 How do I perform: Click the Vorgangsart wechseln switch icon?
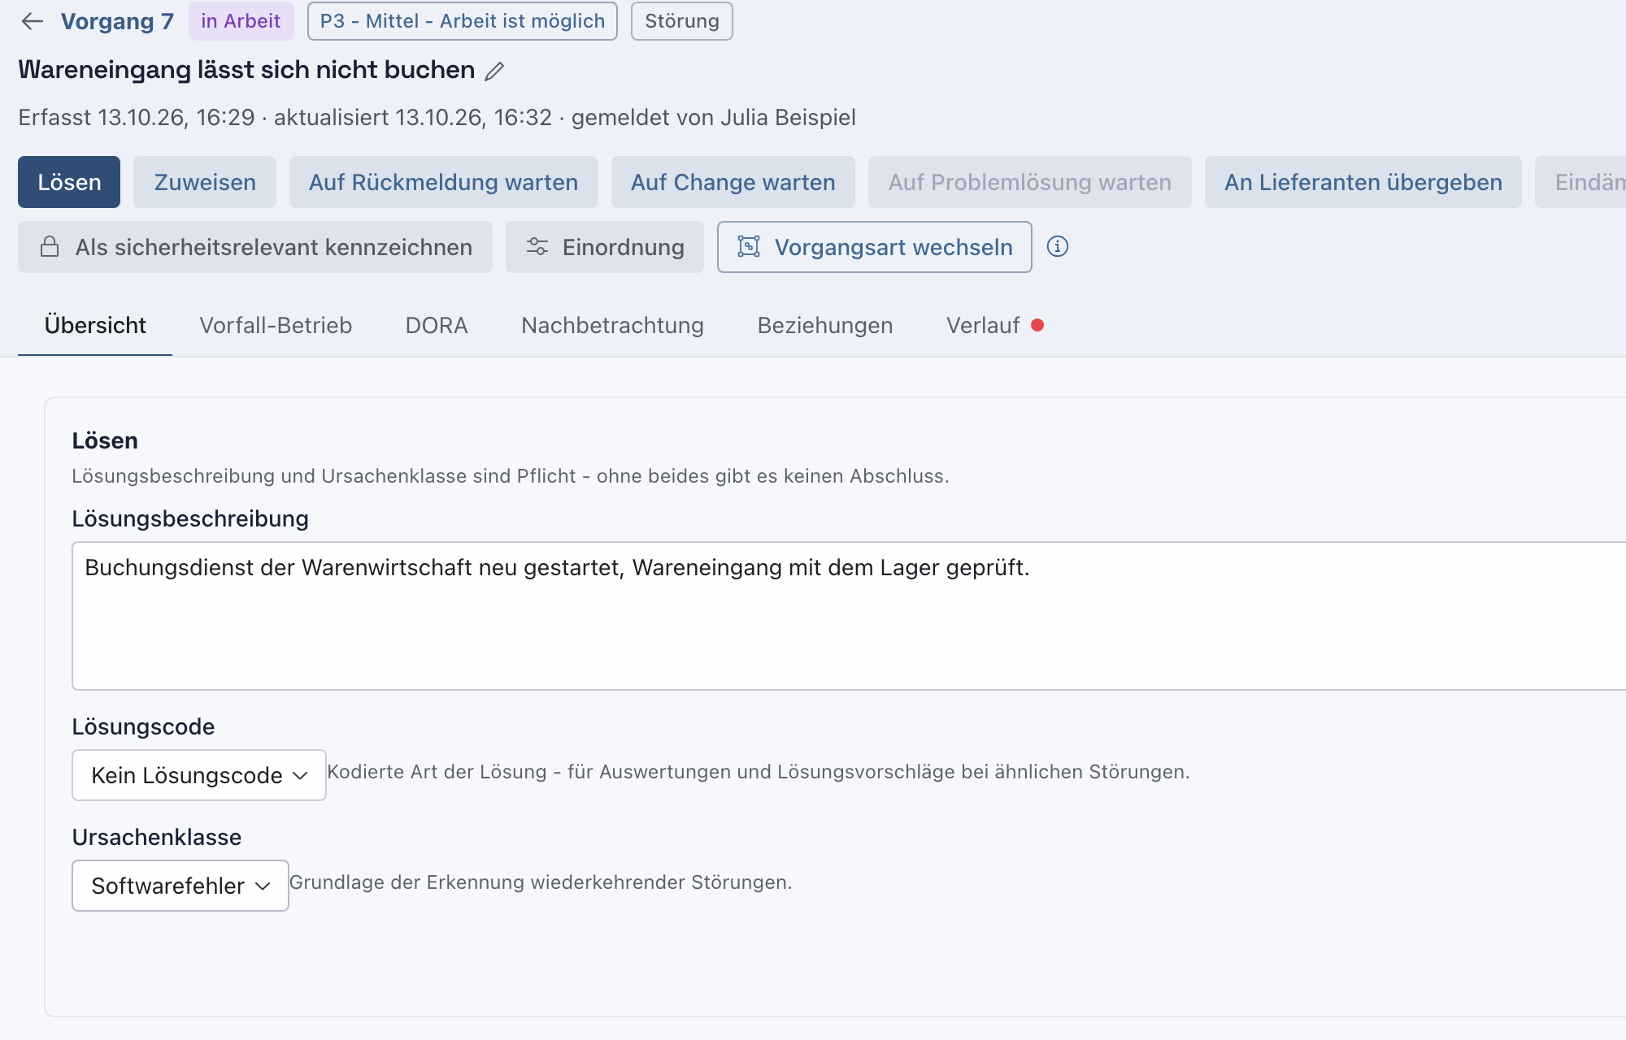(x=748, y=247)
